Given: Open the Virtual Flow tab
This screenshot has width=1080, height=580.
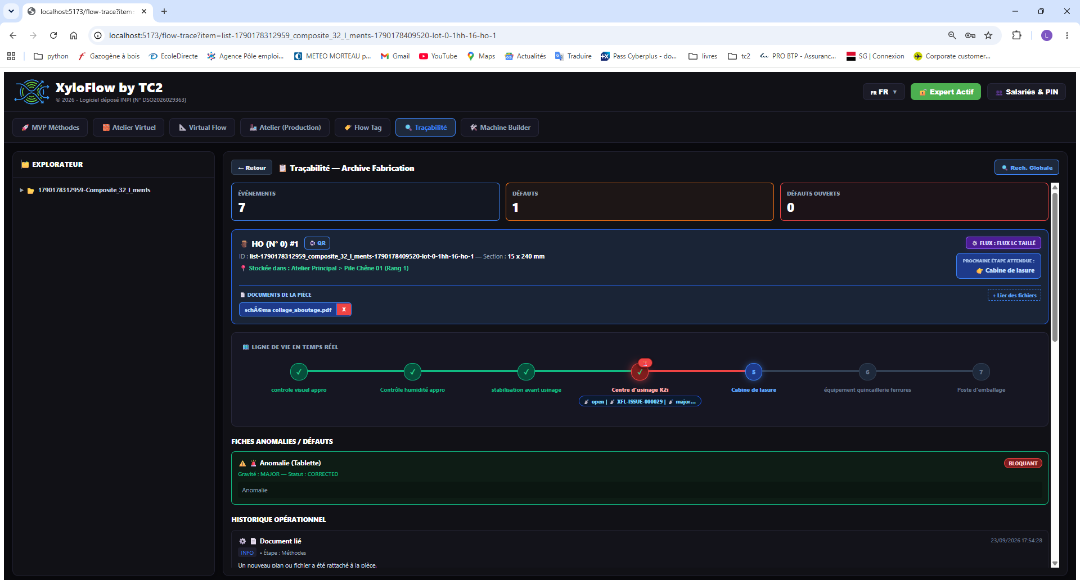Looking at the screenshot, I should click(x=202, y=128).
